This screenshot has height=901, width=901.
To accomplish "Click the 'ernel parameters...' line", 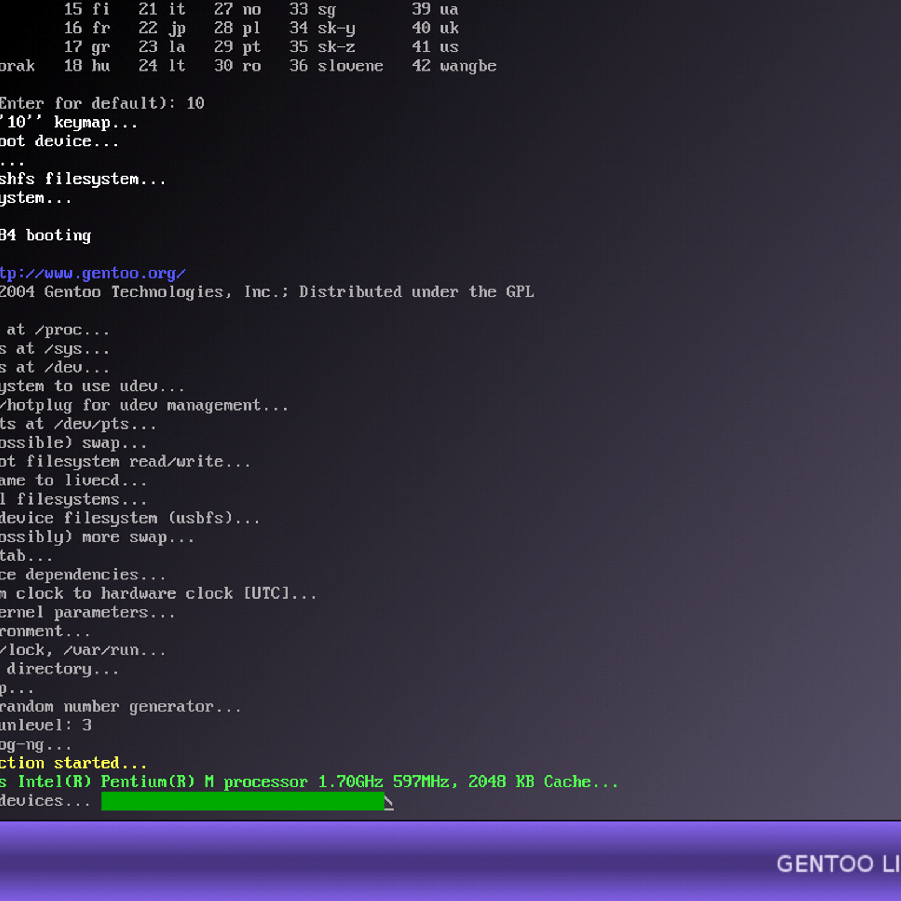I will coord(88,613).
